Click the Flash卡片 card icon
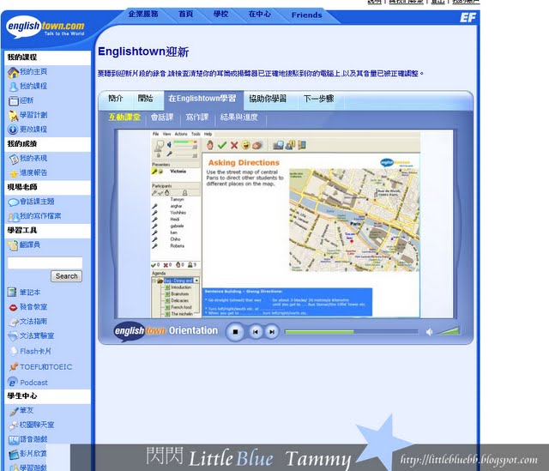Image resolution: width=549 pixels, height=471 pixels. (x=14, y=351)
